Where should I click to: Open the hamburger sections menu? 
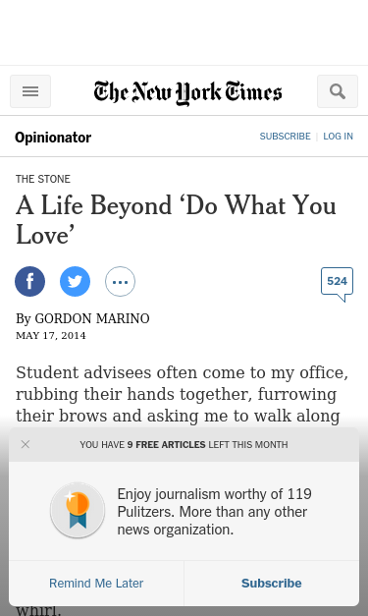pyautogui.click(x=30, y=91)
